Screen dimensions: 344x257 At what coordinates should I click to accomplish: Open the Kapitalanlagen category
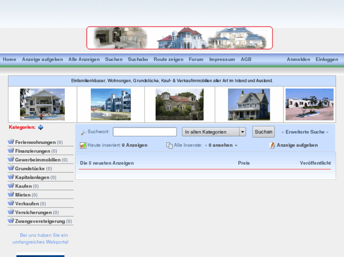click(x=32, y=177)
